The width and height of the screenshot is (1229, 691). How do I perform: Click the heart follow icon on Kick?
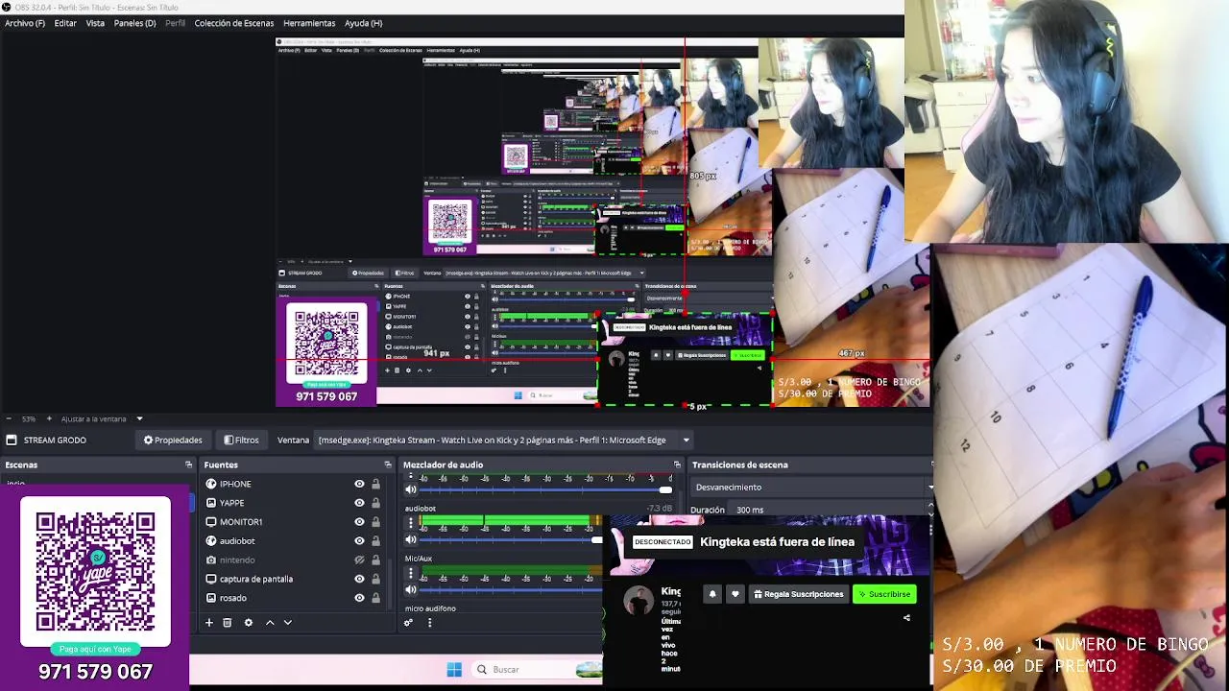point(735,594)
